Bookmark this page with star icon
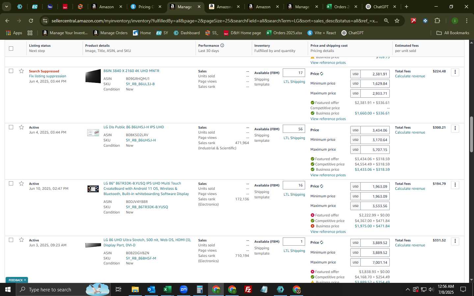The height and width of the screenshot is (296, 474). coord(397,21)
